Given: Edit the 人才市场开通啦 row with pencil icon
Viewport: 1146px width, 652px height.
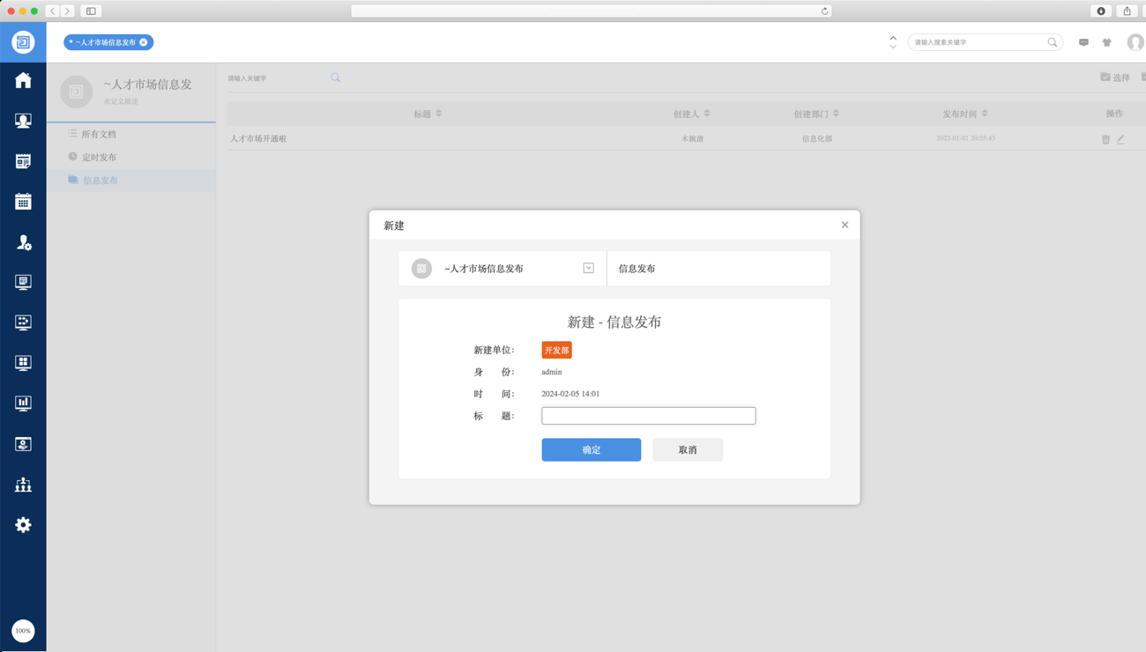Looking at the screenshot, I should [1120, 139].
